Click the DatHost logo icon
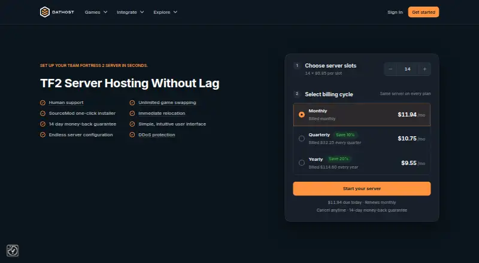The width and height of the screenshot is (479, 263). coord(44,12)
